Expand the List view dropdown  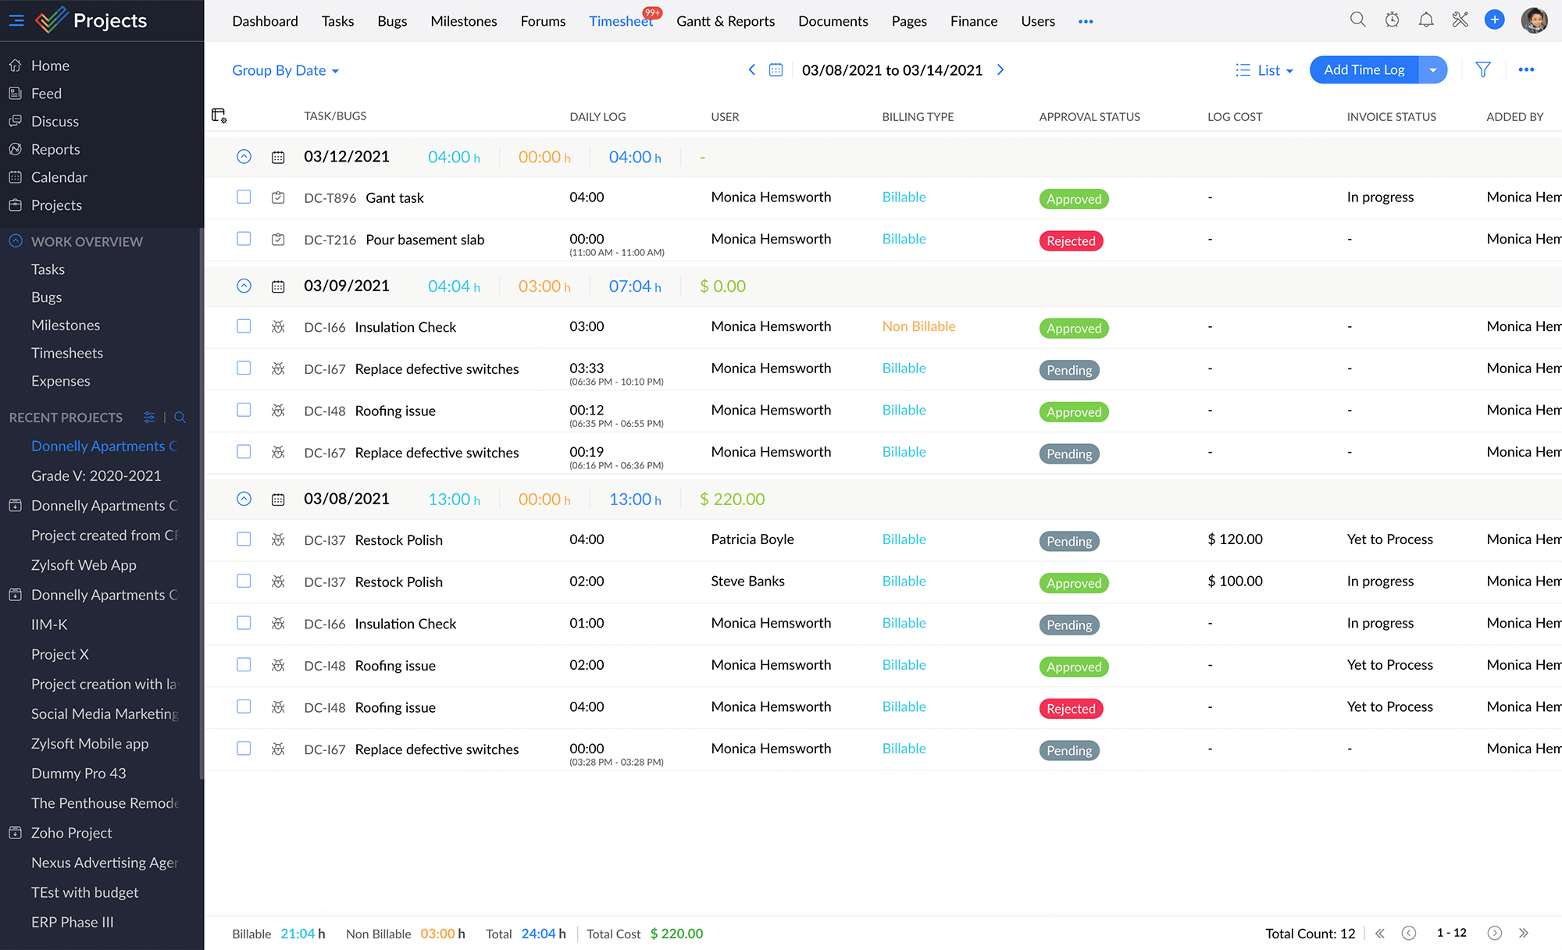coord(1289,69)
